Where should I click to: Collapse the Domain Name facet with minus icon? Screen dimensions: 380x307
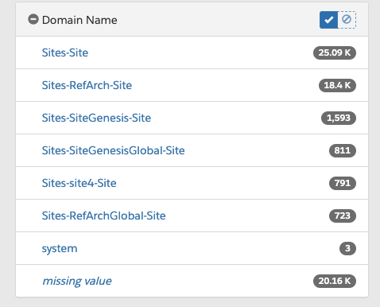click(x=33, y=19)
